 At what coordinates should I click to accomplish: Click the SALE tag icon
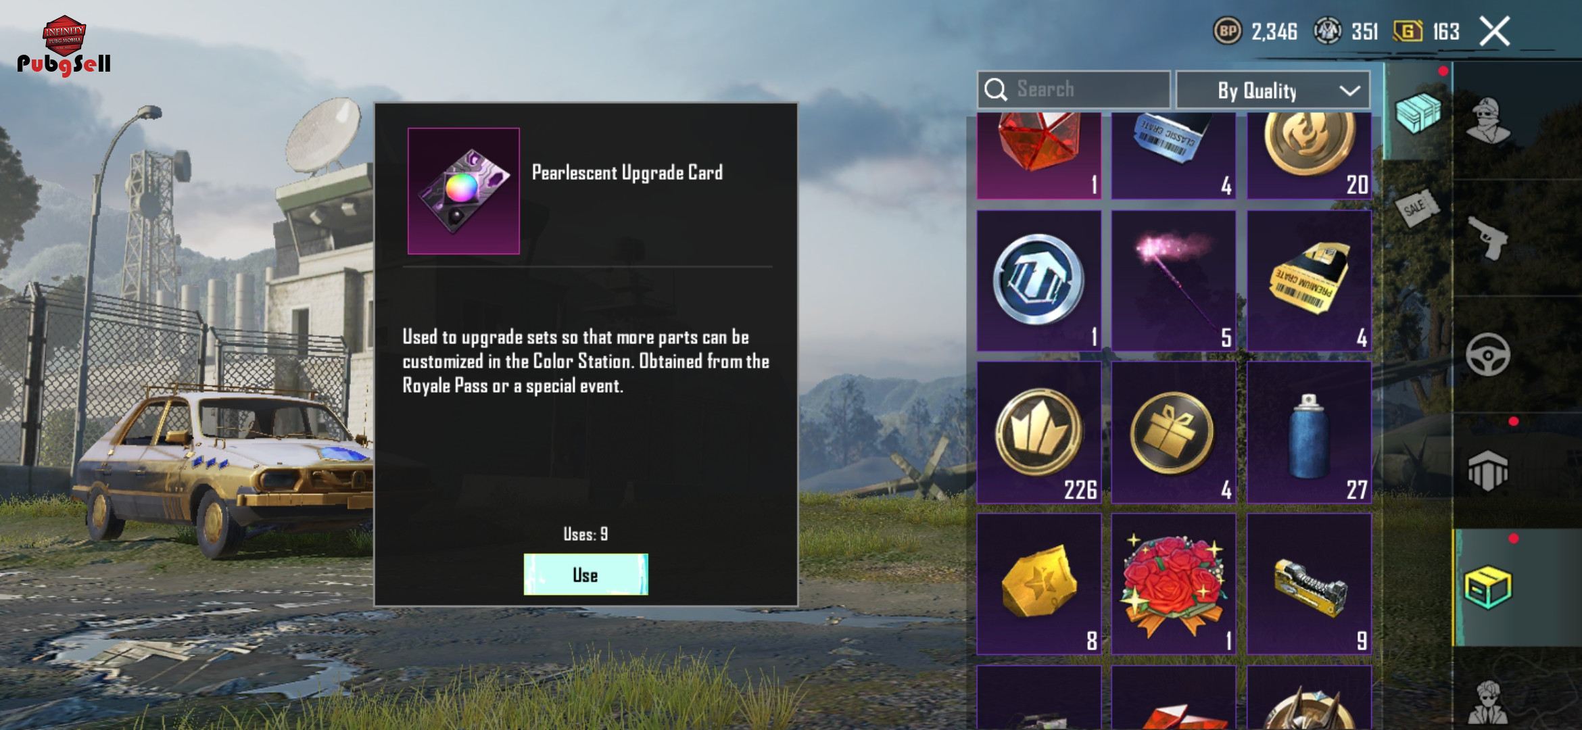click(x=1416, y=208)
